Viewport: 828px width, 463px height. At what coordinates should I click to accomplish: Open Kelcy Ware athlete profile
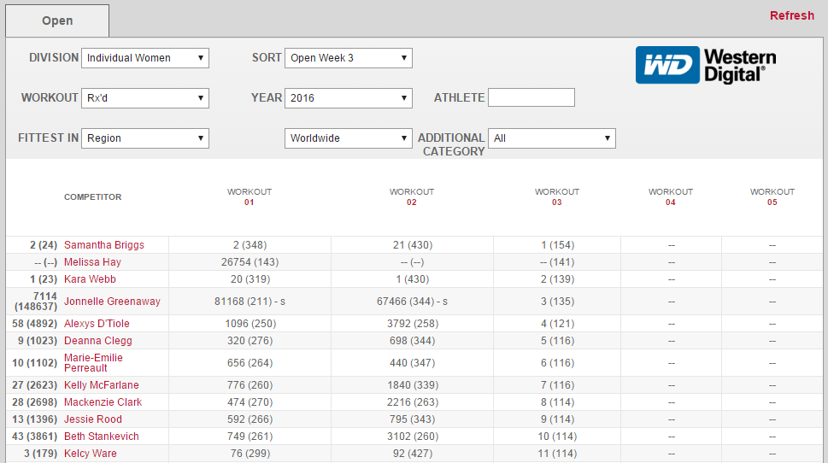[x=91, y=454]
